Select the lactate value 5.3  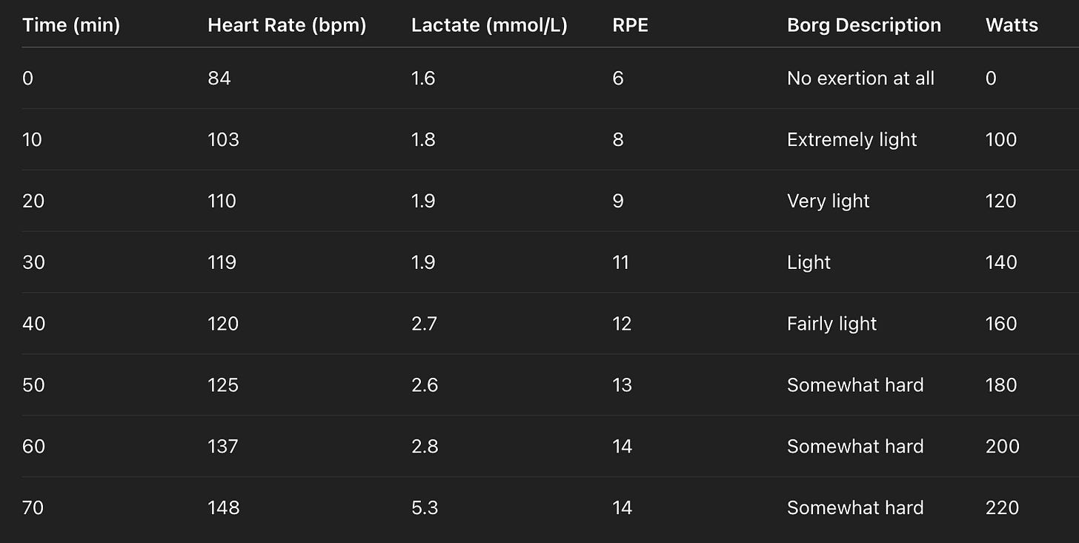pyautogui.click(x=423, y=508)
